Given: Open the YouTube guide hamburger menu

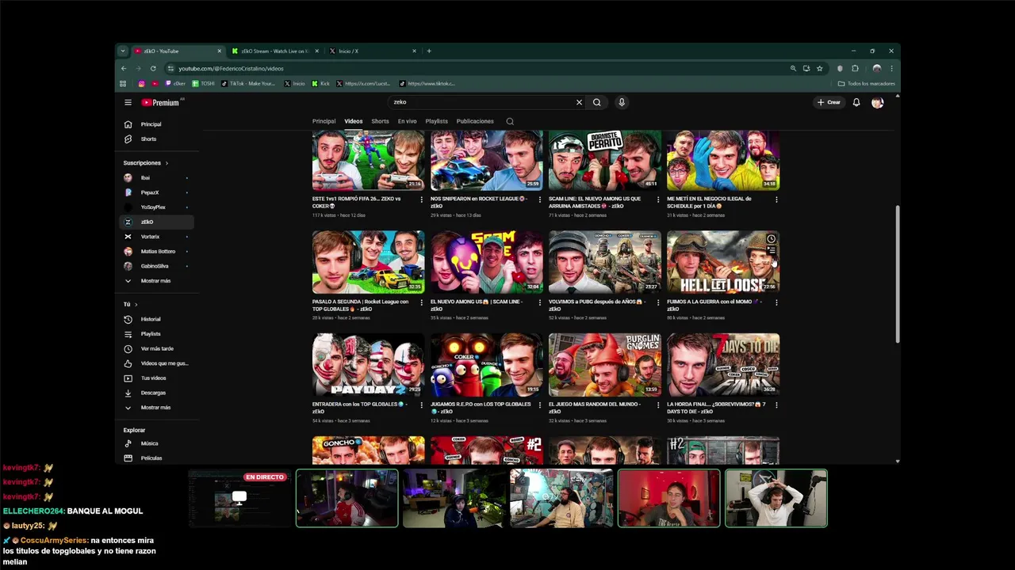Looking at the screenshot, I should click(x=128, y=102).
